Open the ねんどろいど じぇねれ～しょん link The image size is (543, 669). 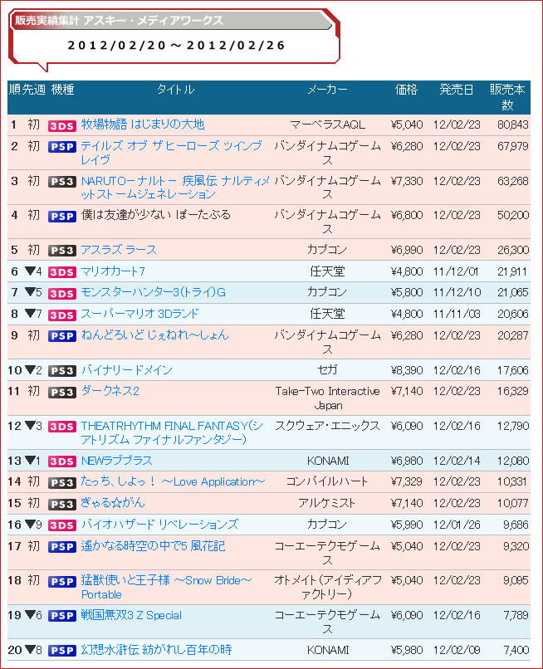[x=155, y=335]
